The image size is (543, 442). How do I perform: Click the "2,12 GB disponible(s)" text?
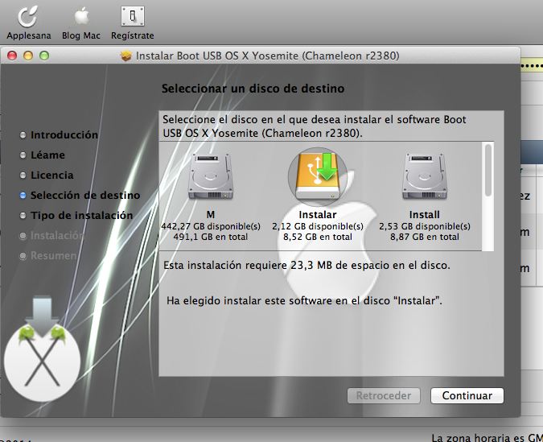coord(318,226)
